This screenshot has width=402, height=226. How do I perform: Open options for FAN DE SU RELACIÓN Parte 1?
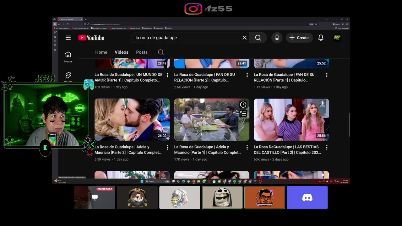coord(327,75)
